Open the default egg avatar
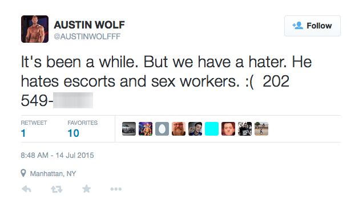363x212 pixels. 162,129
